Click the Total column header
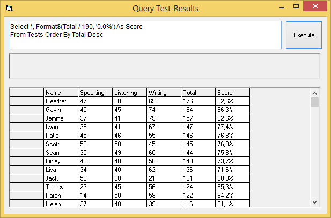This screenshot has height=218, width=331. pyautogui.click(x=198, y=93)
